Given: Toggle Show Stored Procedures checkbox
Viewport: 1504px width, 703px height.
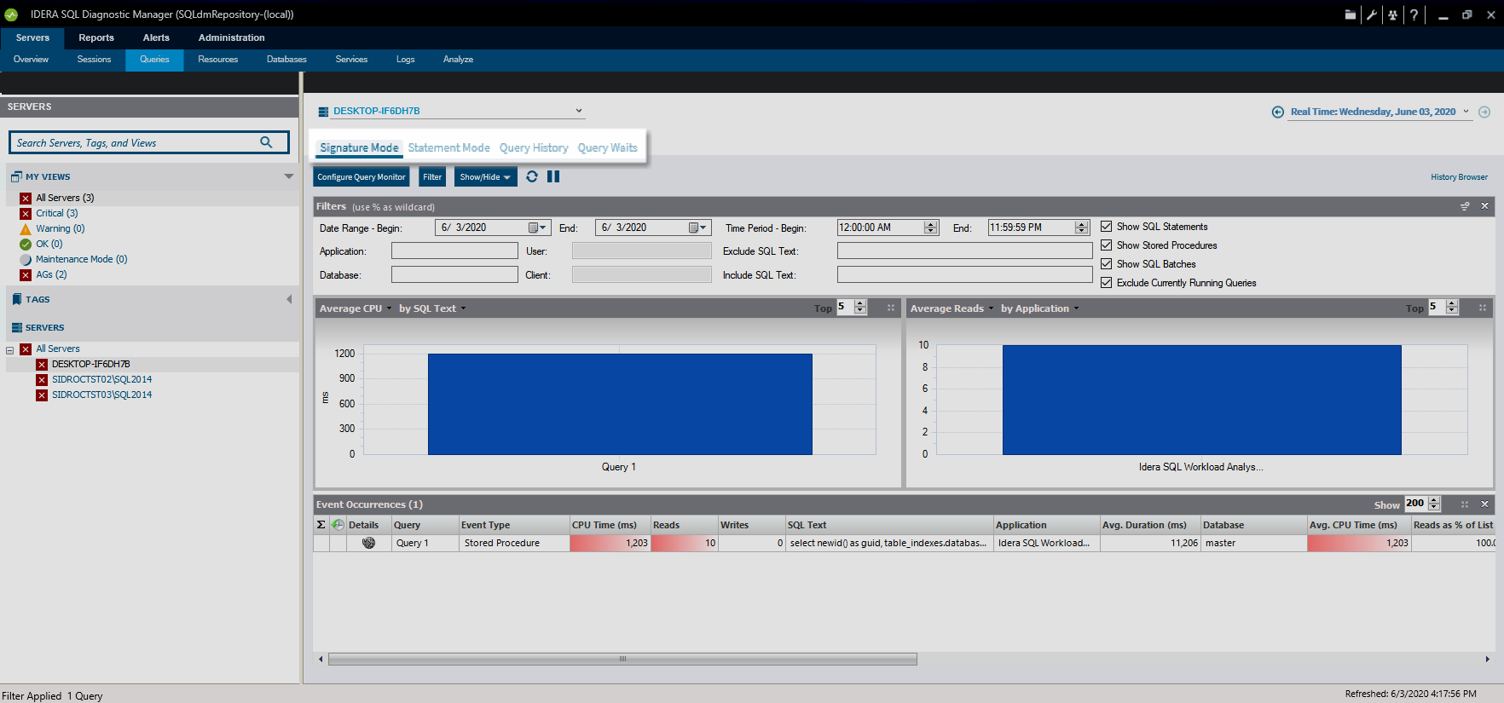Looking at the screenshot, I should [1106, 245].
